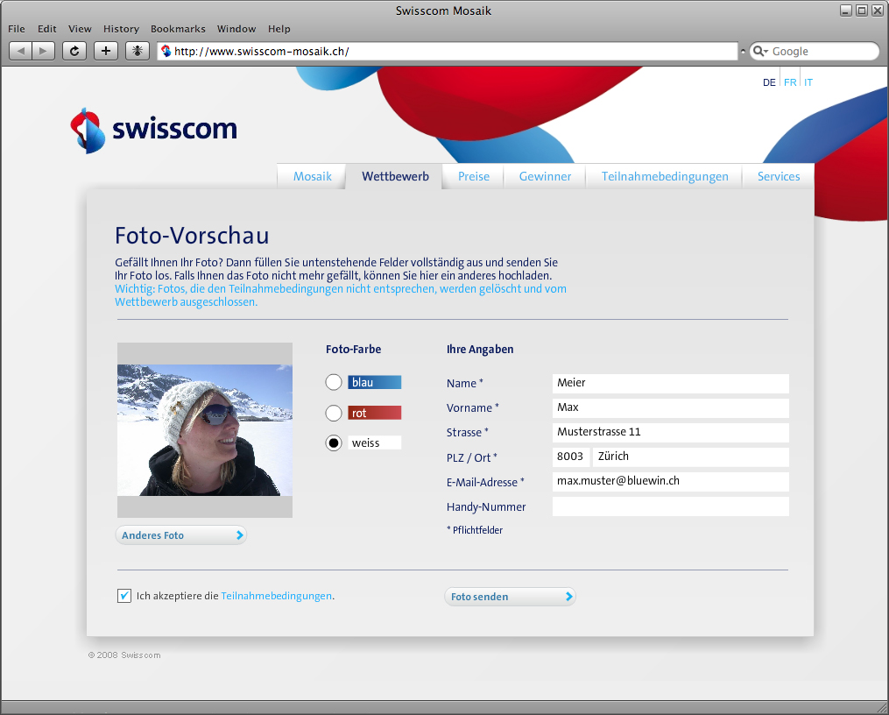Select the rot photo color radio button

[334, 413]
